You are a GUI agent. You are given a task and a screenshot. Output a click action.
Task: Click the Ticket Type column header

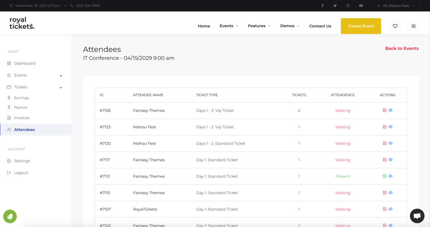pyautogui.click(x=207, y=95)
